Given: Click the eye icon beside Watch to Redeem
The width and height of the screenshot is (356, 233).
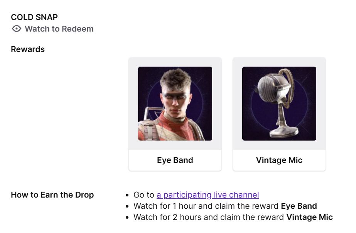Looking at the screenshot, I should [16, 29].
